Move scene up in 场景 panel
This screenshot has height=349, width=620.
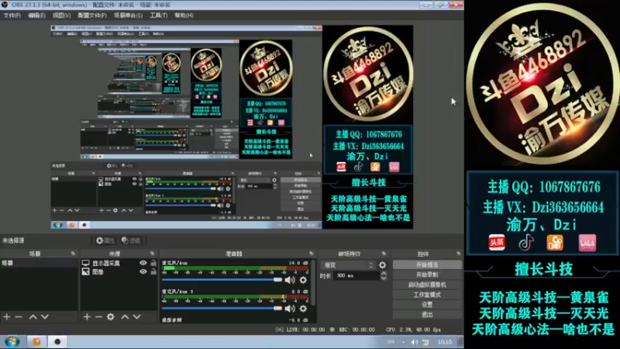click(x=33, y=316)
